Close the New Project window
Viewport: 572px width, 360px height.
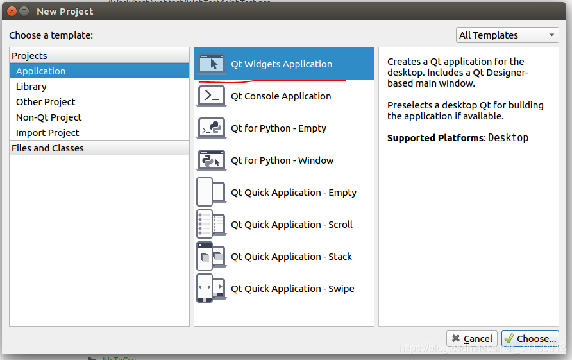[x=12, y=12]
